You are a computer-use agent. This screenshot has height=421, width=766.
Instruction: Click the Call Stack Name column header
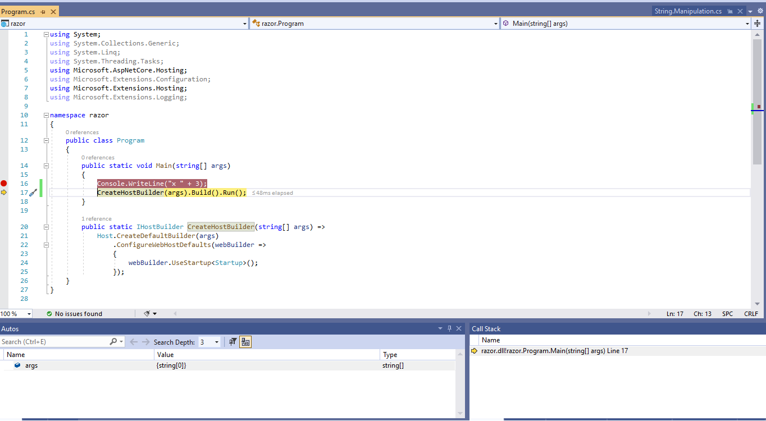click(x=623, y=340)
